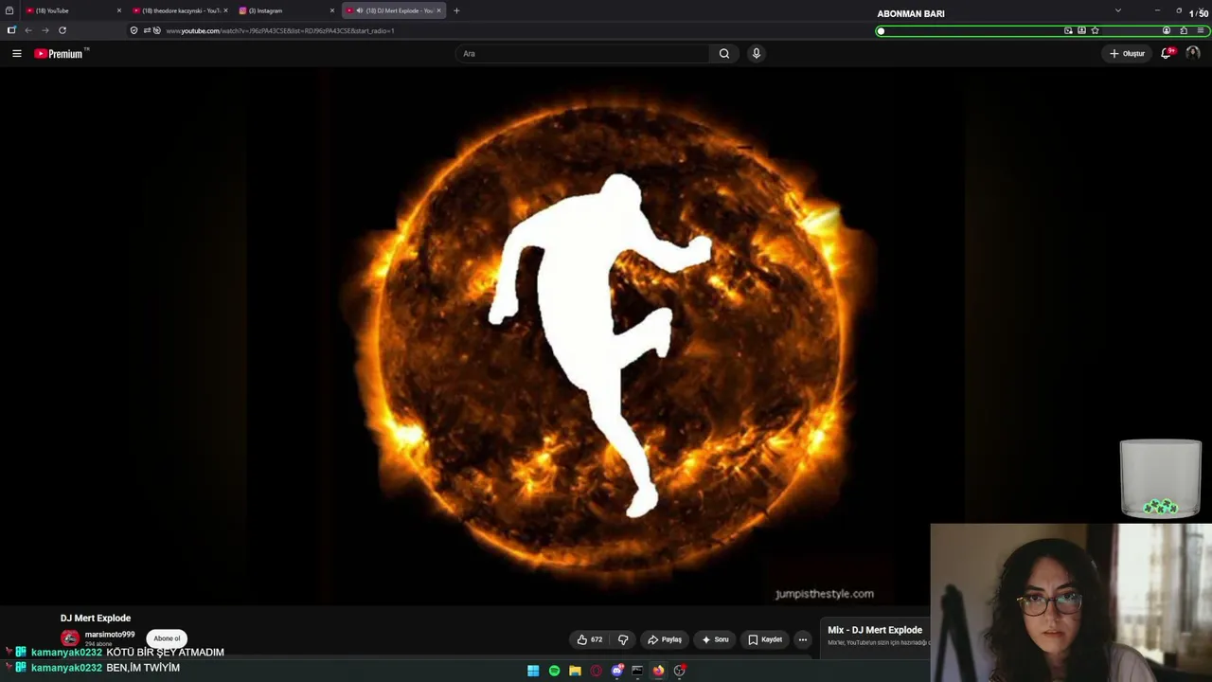Share video with Paylaş button

[665, 639]
